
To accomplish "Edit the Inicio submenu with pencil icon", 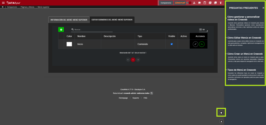I will point(195,44).
